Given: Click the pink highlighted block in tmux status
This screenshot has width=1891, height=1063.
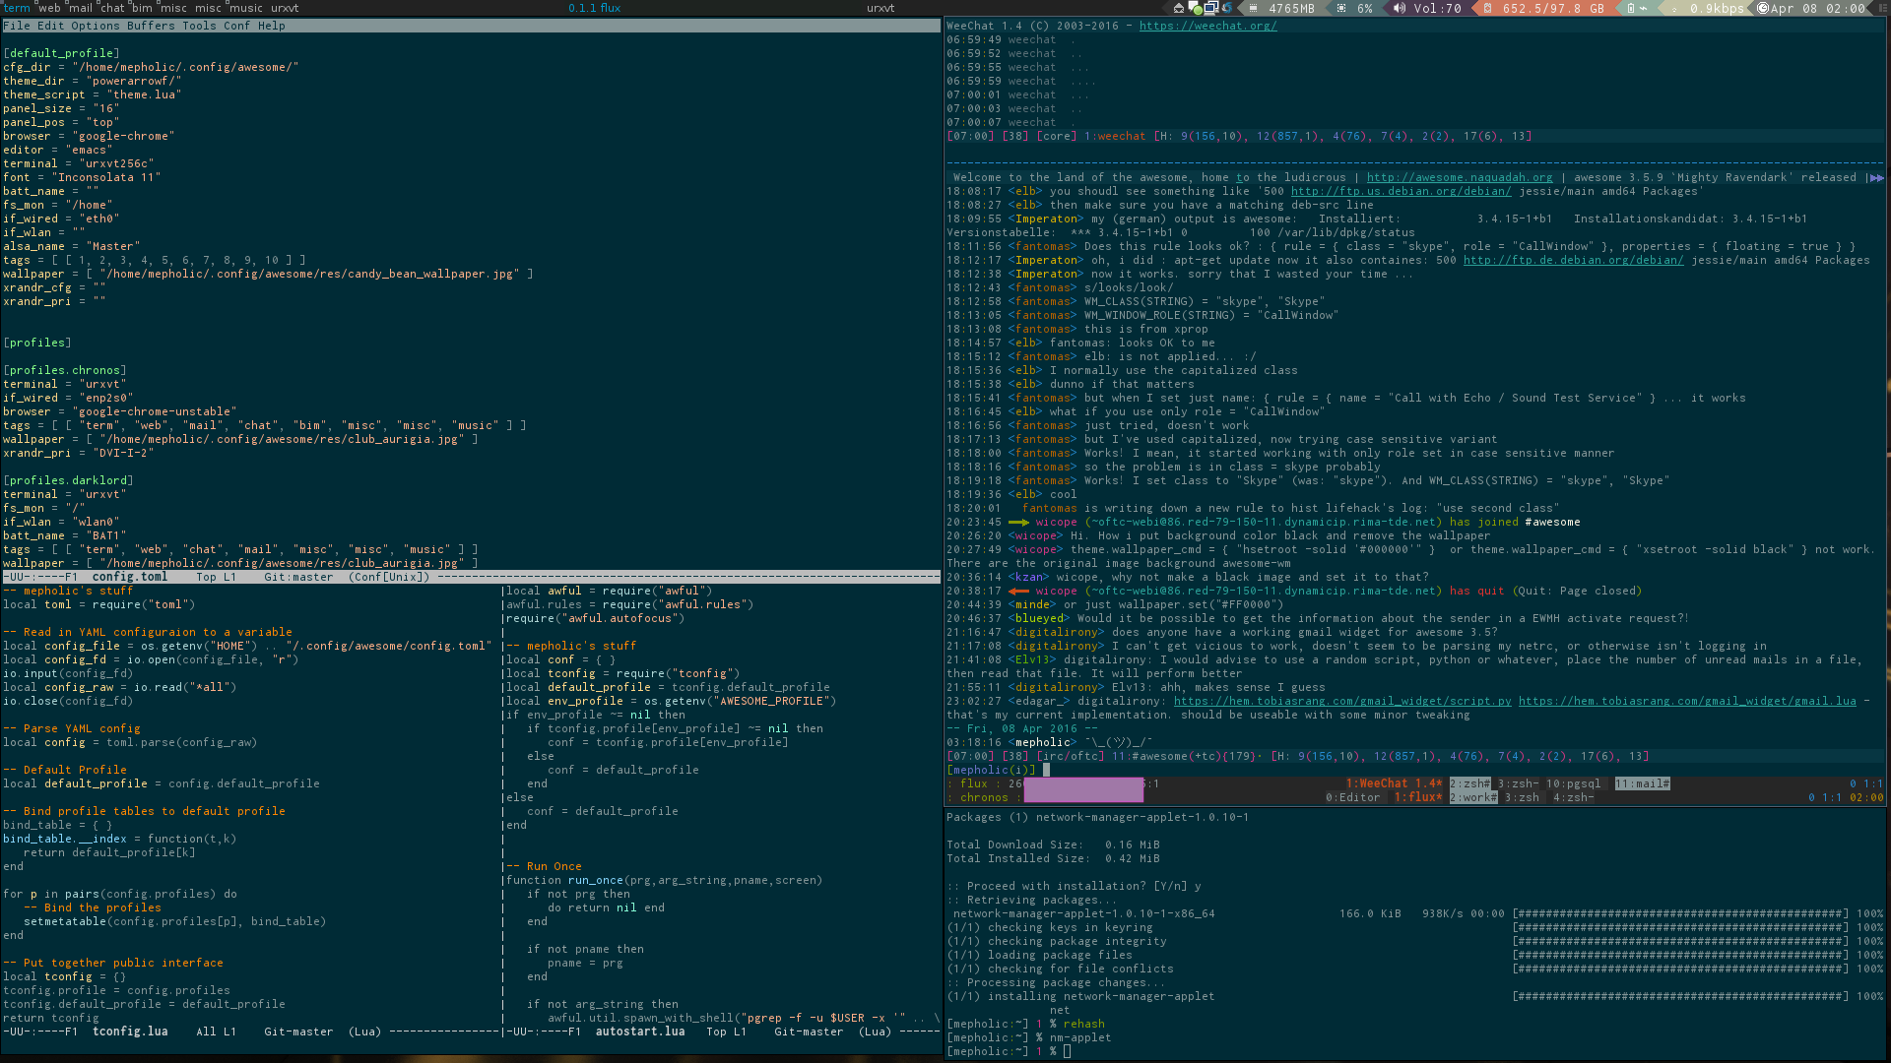Looking at the screenshot, I should 1083,789.
